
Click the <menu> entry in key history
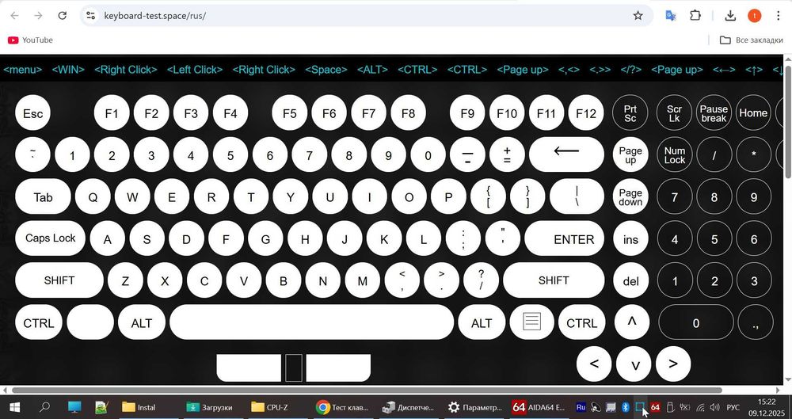(23, 70)
